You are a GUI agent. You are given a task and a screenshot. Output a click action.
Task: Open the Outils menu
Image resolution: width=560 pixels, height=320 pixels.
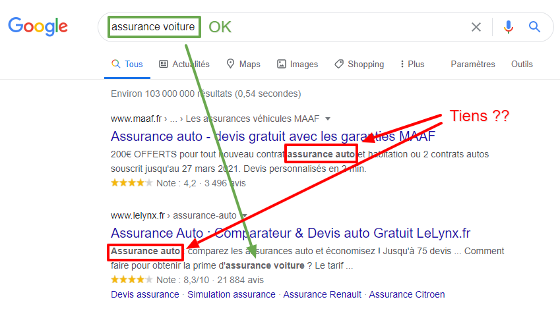[x=522, y=64]
